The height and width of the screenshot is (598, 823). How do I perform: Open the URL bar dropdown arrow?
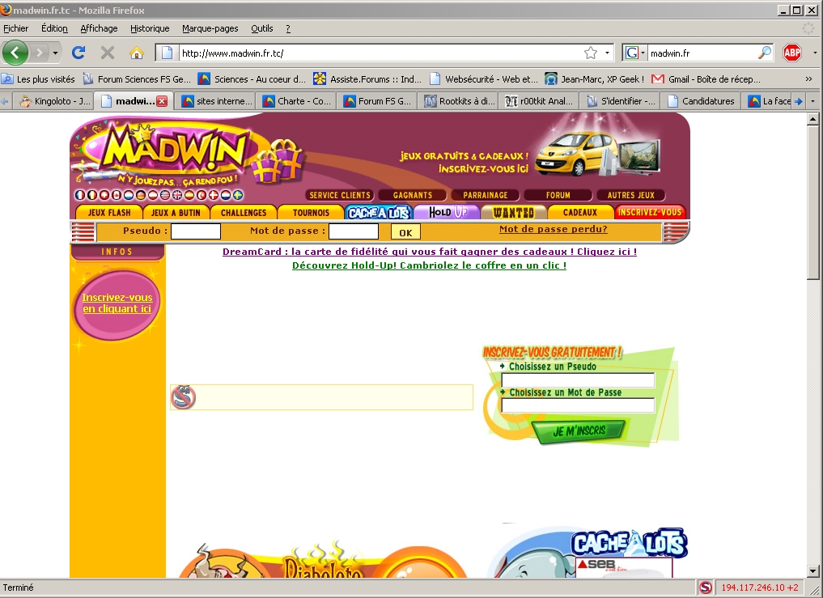607,53
